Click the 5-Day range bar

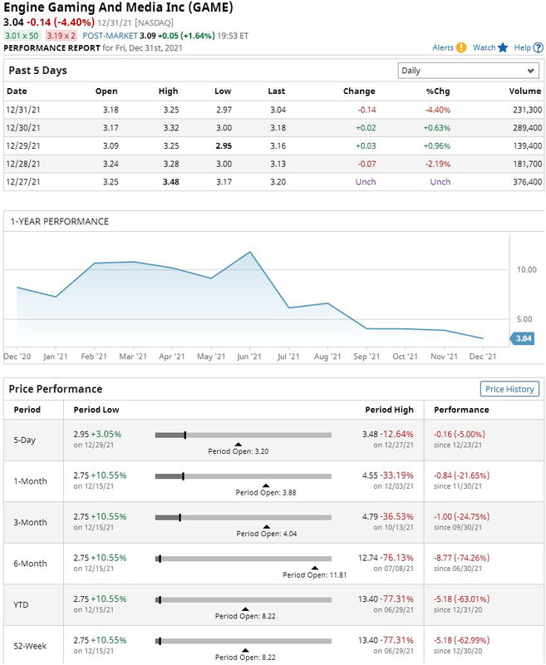click(x=243, y=435)
